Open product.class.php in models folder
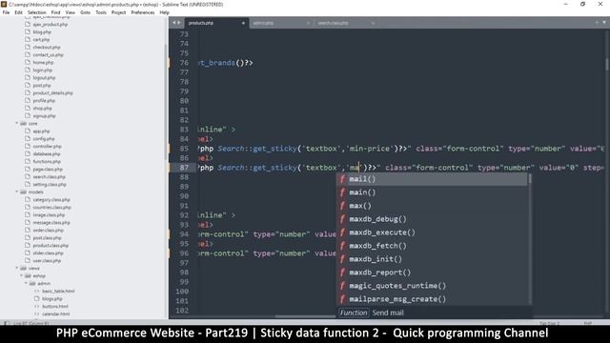Screen dimensions: 610x343 (x=51, y=246)
